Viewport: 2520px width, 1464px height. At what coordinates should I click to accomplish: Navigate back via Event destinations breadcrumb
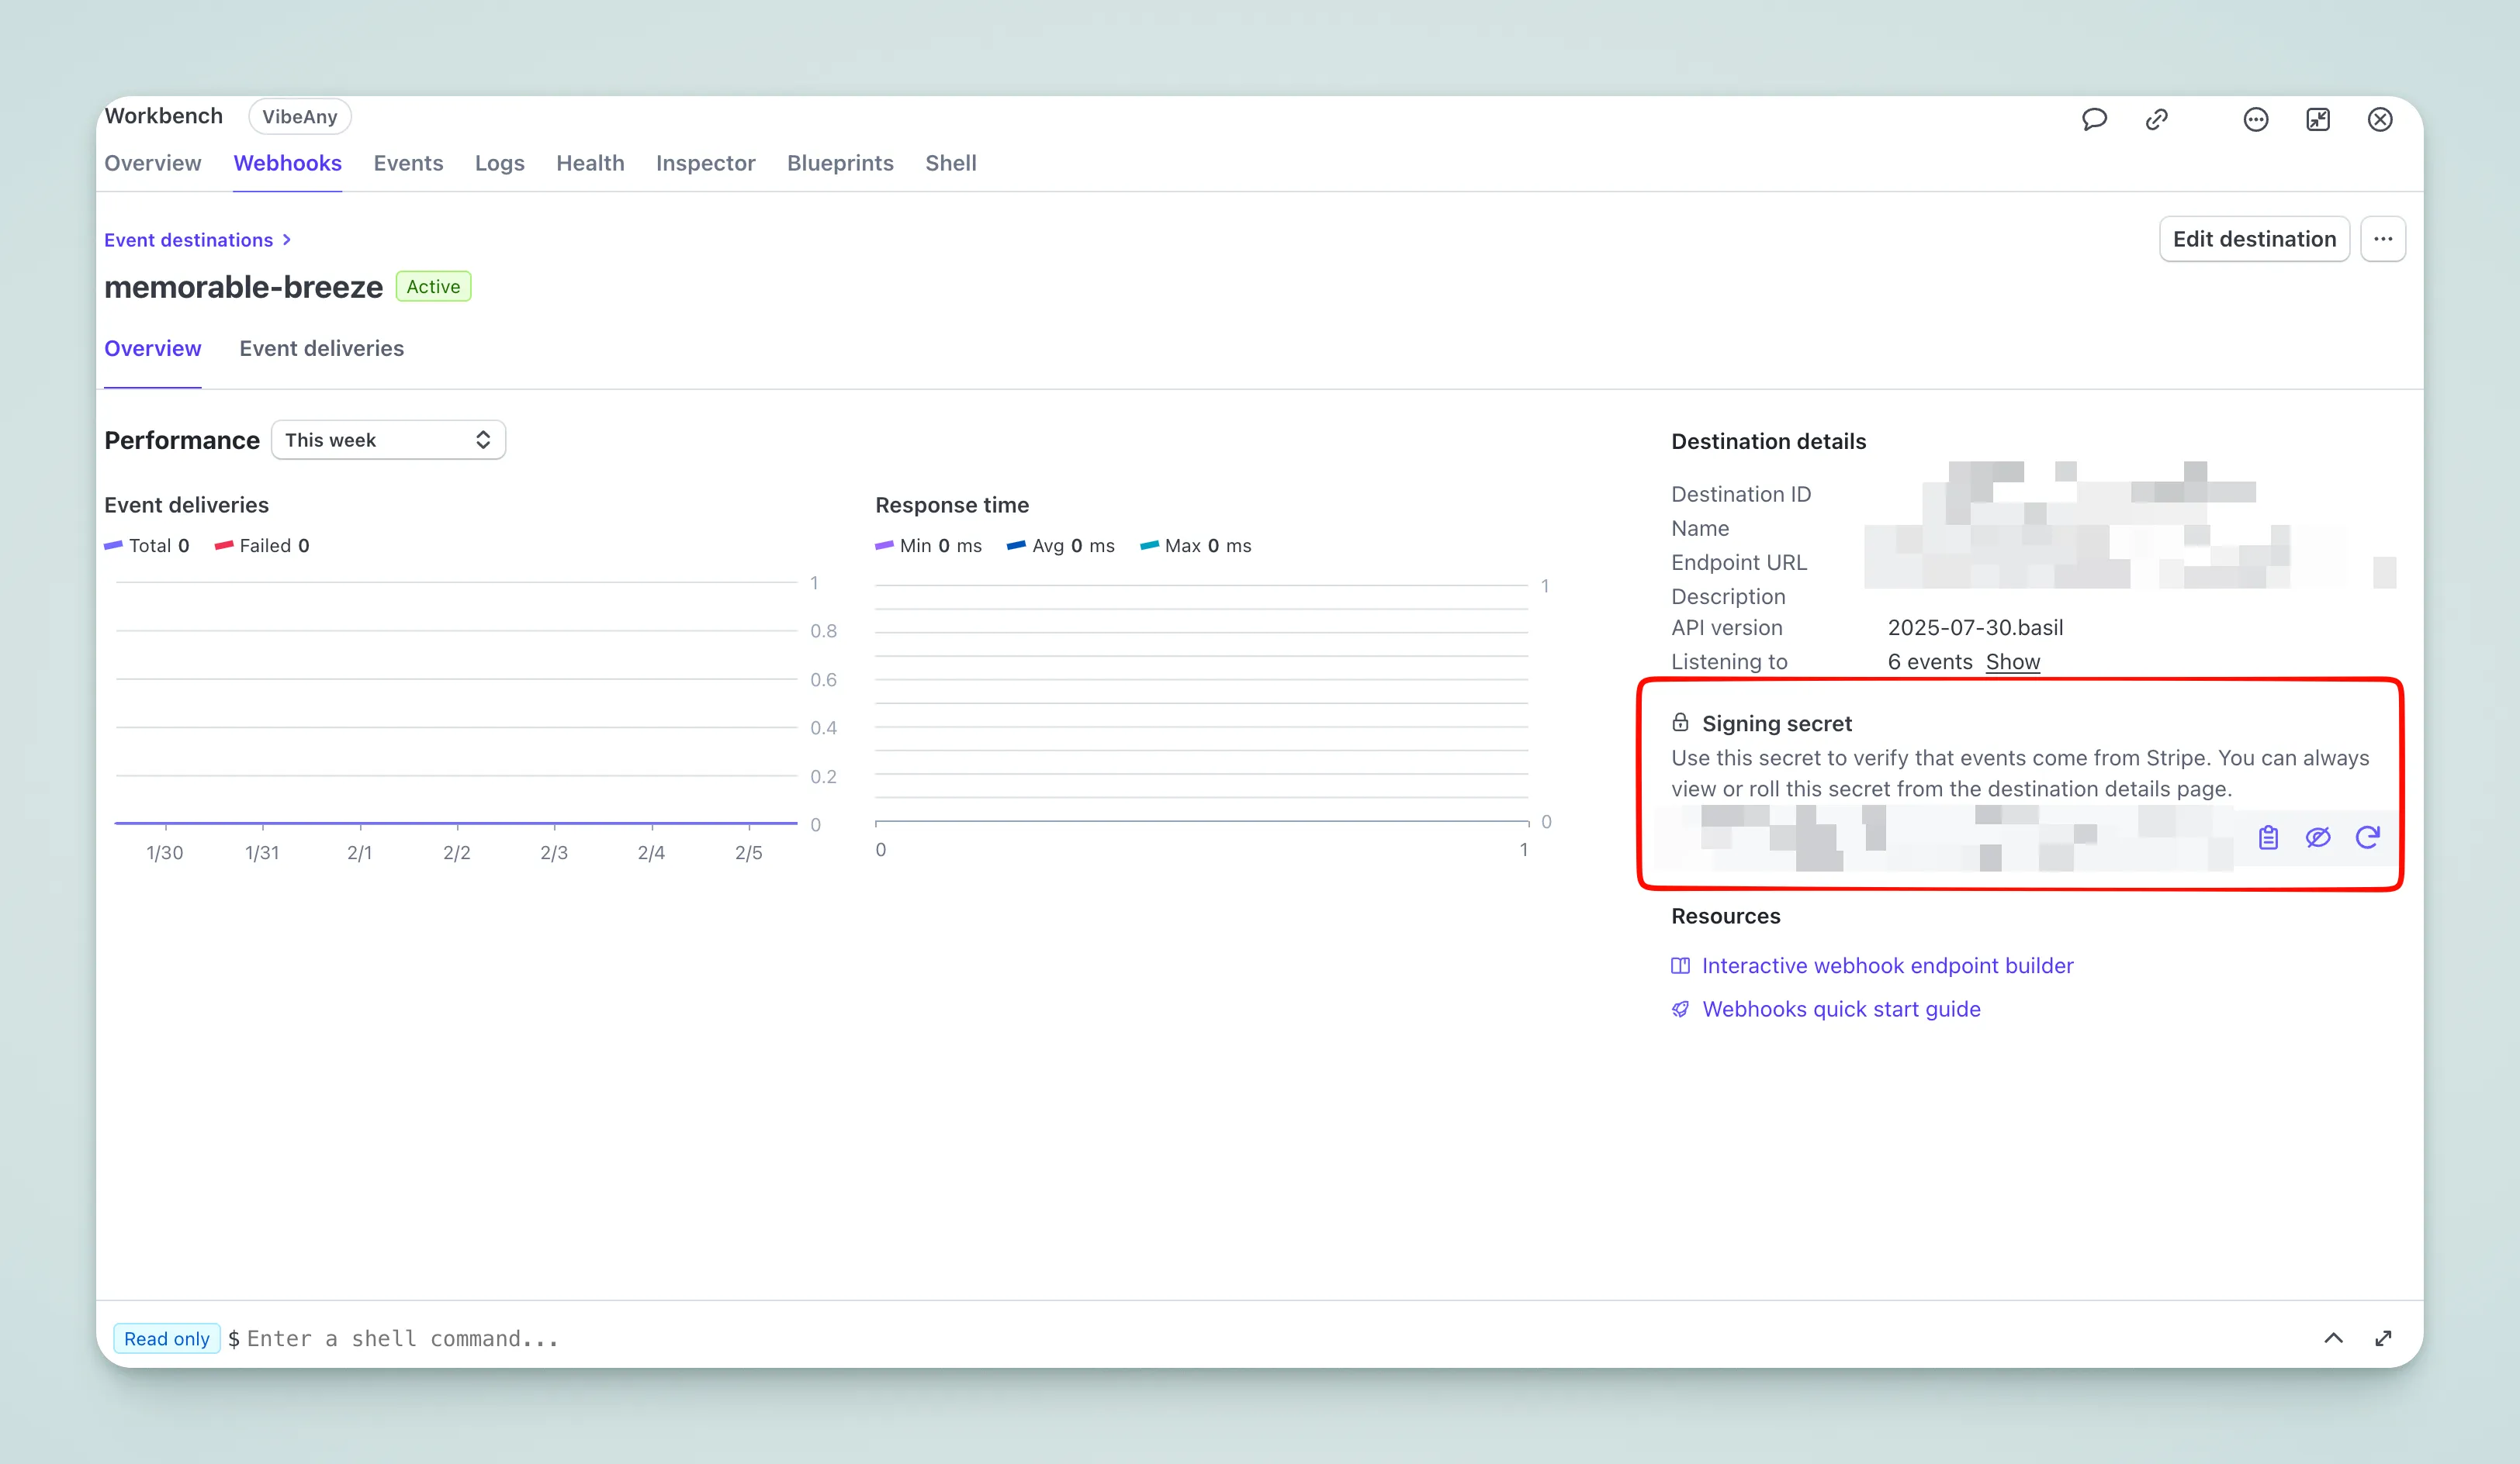[188, 240]
